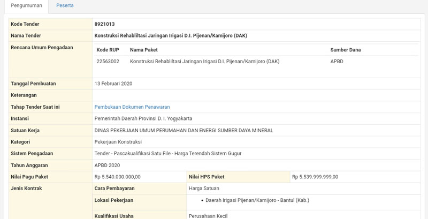Screen dimensions: 428x219
Task: Click the Pekerjaan Konstruksi category value
Action: (118, 142)
